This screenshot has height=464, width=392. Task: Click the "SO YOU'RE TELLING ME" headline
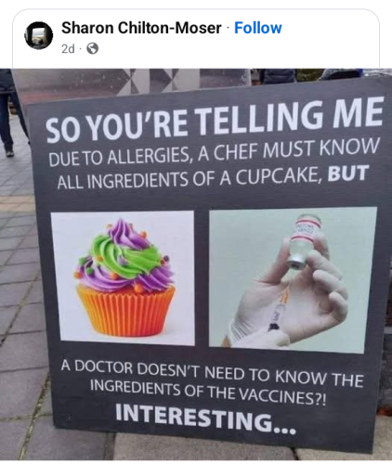(215, 120)
